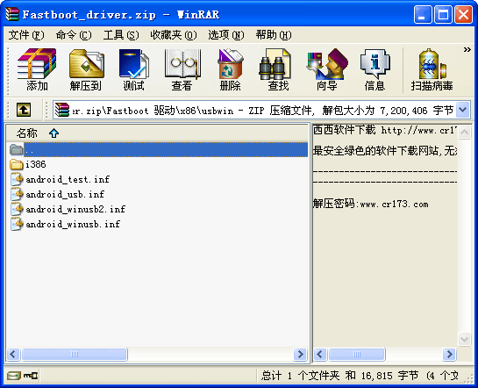478x388 pixels.
Task: Click the password text www.cr173.com
Action: (394, 204)
